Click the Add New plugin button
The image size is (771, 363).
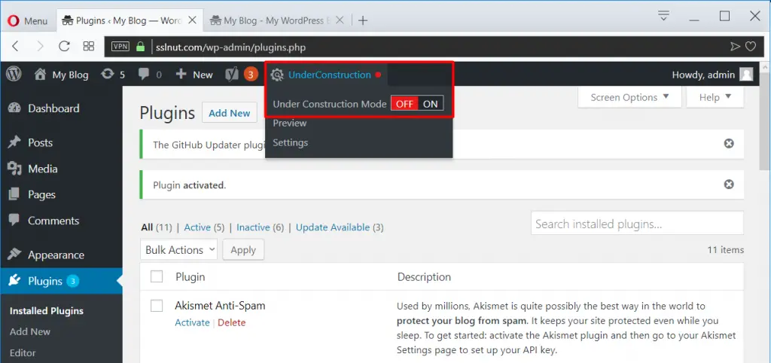click(x=229, y=113)
